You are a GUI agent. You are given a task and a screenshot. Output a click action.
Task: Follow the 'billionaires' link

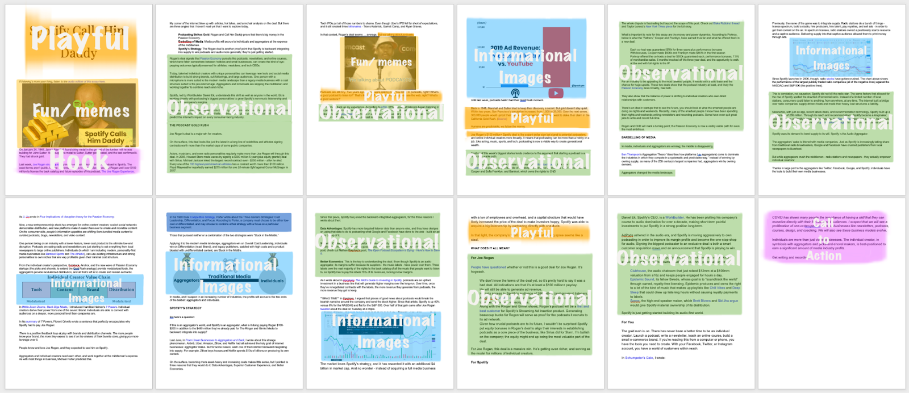355,27
